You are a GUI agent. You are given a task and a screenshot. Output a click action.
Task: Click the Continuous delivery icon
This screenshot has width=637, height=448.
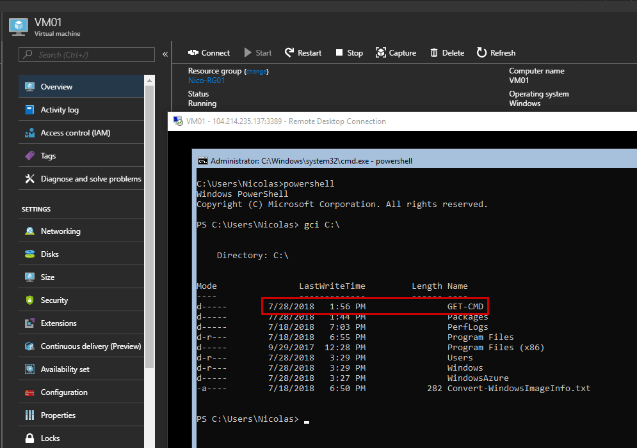point(29,346)
